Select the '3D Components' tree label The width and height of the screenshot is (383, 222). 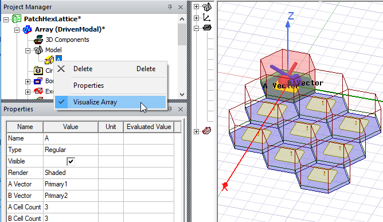click(x=68, y=40)
